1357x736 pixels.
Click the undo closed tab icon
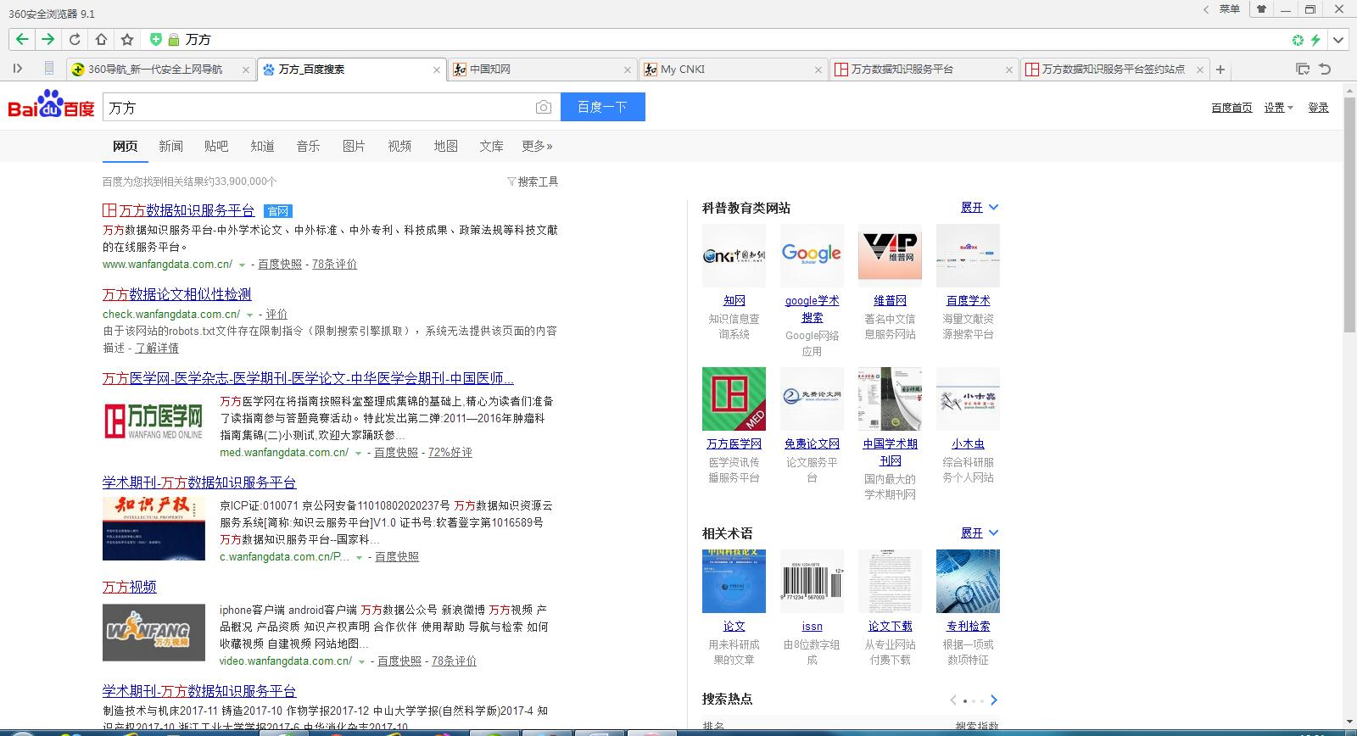coord(1325,69)
